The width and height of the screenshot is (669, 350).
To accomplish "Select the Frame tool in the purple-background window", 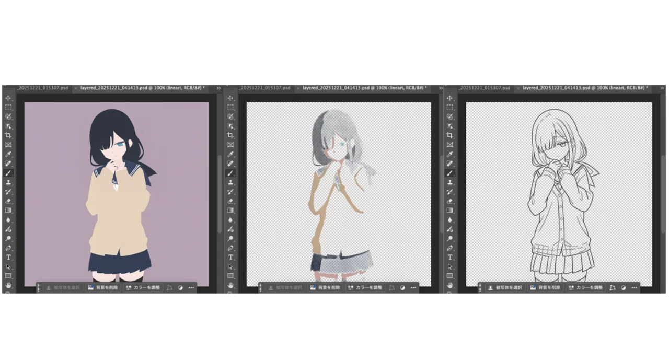I will pos(8,145).
